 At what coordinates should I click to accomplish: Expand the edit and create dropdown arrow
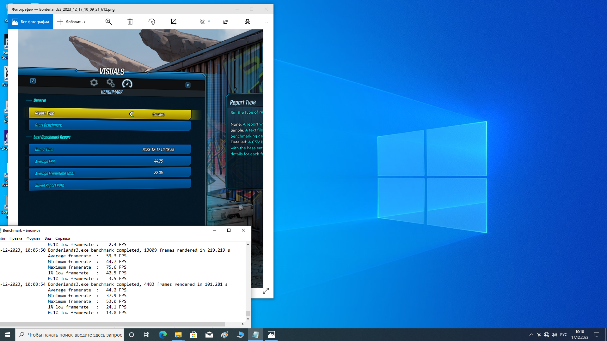click(x=209, y=21)
